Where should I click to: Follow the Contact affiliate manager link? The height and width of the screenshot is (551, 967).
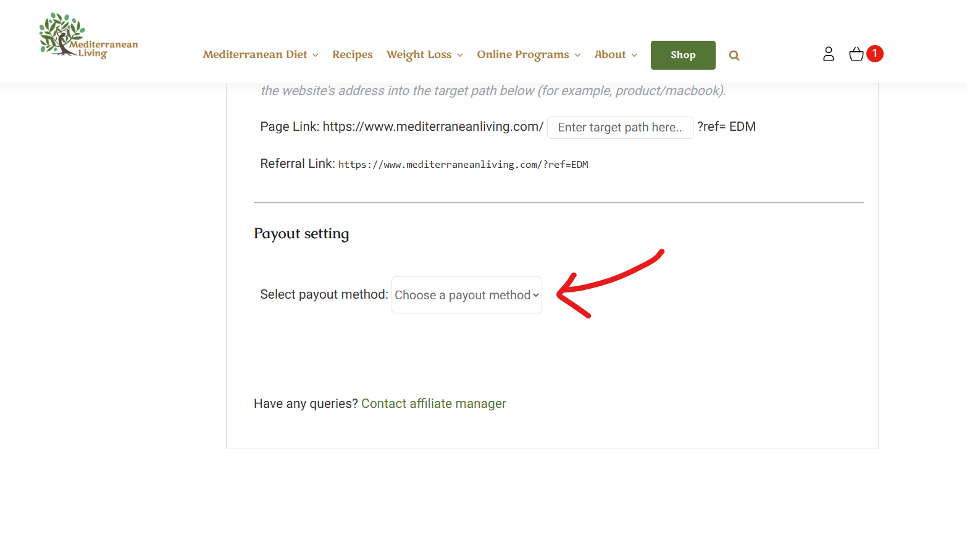pyautogui.click(x=433, y=404)
